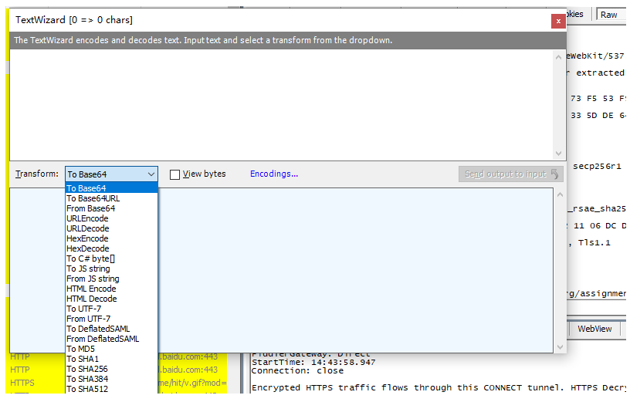Close the TextWizard window
The width and height of the screenshot is (630, 402).
(558, 22)
